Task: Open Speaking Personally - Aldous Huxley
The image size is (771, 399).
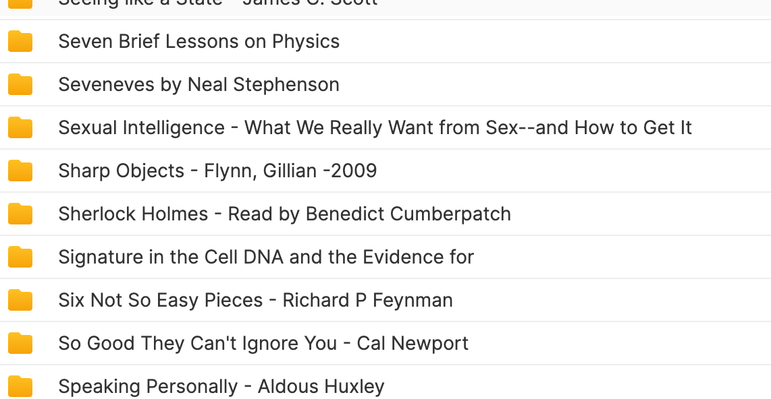Action: coord(221,388)
